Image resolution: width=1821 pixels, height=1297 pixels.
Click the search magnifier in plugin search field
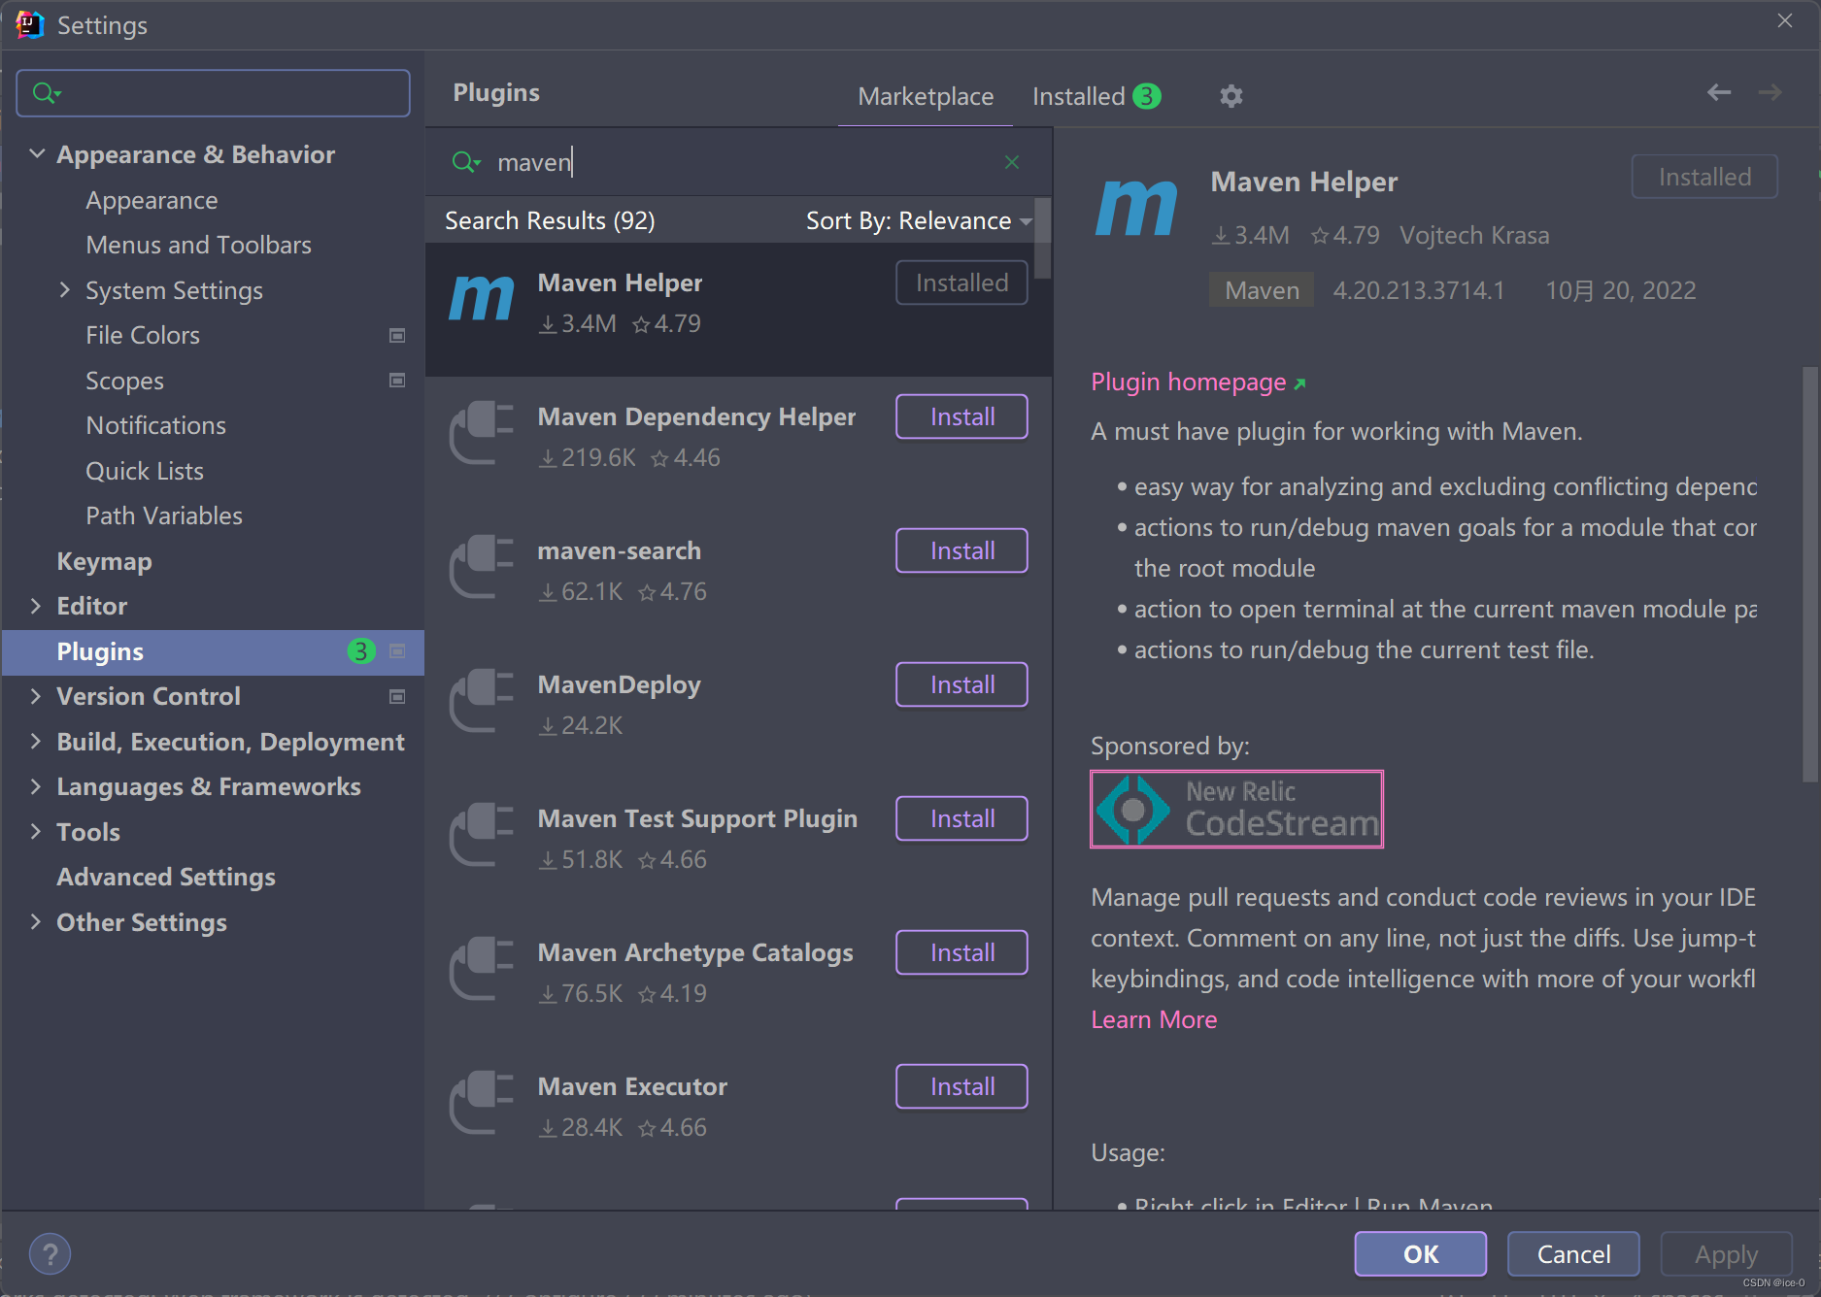[466, 162]
